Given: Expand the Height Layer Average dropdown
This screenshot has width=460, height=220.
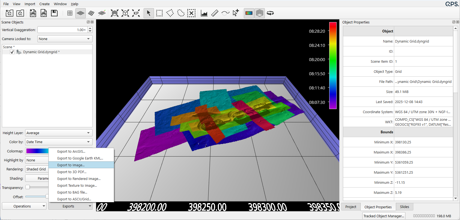Looking at the screenshot, I should click(59, 133).
